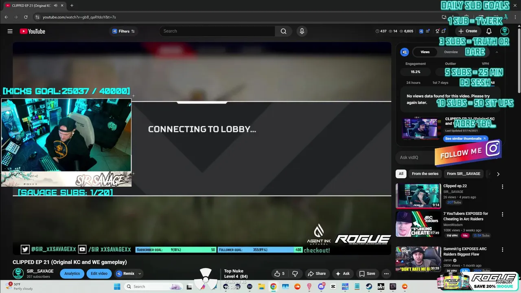Select the From the series chip
521x293 pixels.
[x=425, y=174]
